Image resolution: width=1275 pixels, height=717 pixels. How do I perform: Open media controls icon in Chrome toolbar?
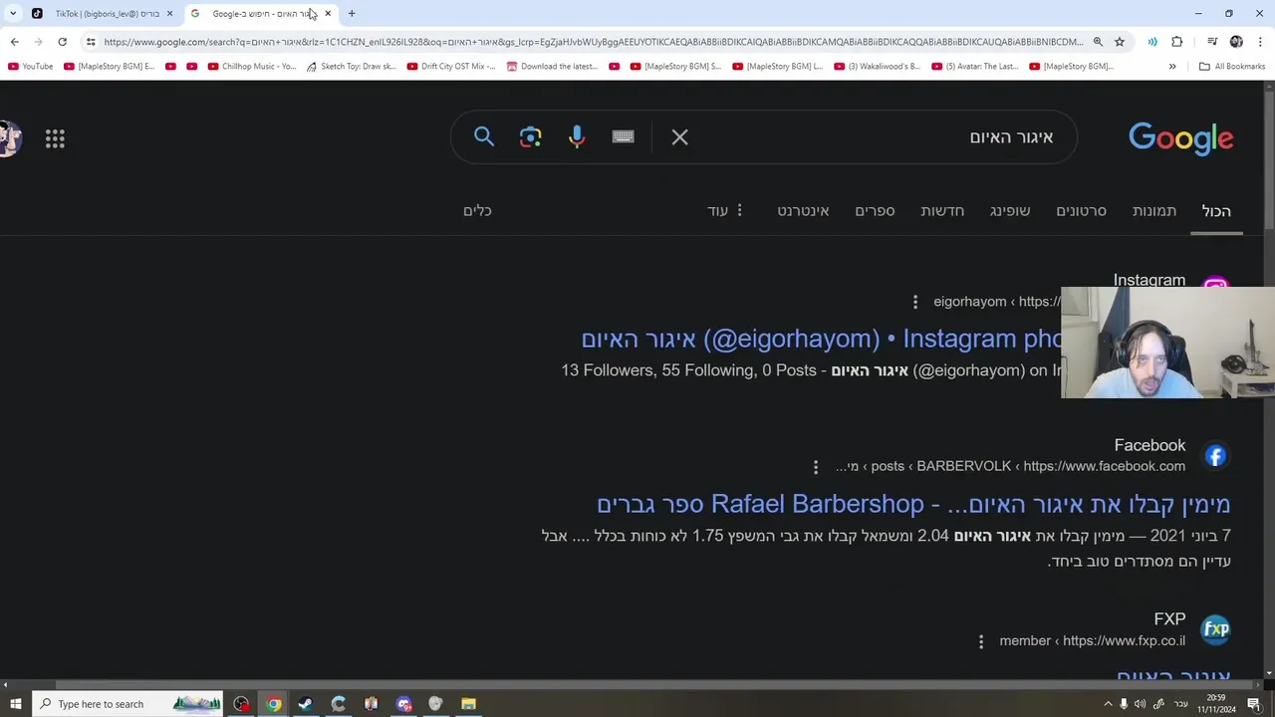tap(1212, 42)
